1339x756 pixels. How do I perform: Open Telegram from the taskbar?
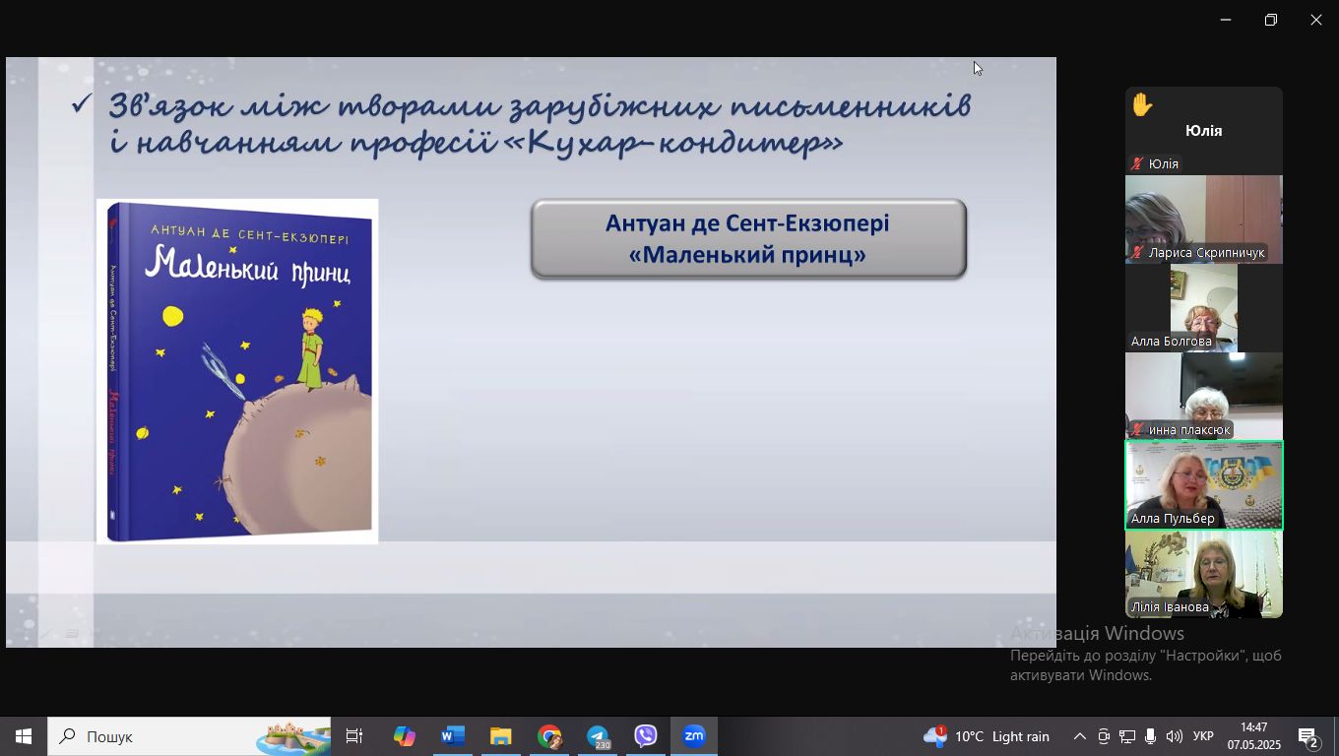(x=598, y=736)
